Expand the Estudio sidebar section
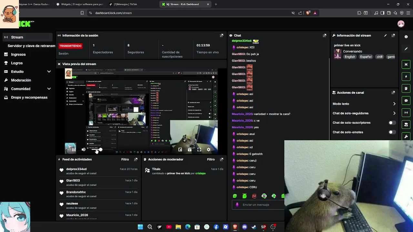This screenshot has height=232, width=413. click(49, 72)
